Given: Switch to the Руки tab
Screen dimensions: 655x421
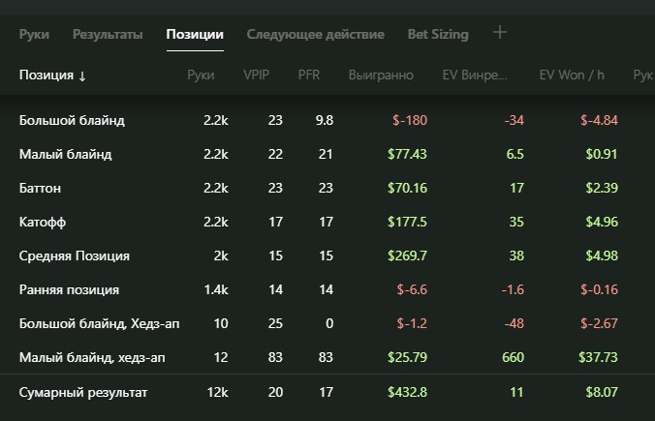Looking at the screenshot, I should 34,35.
